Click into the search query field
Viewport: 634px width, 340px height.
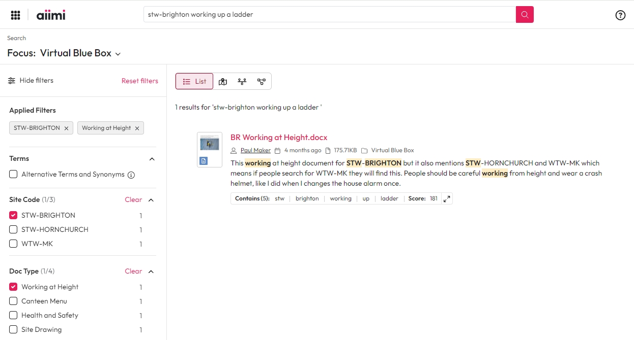click(329, 15)
